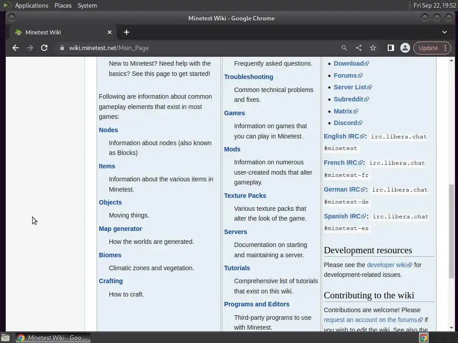Expand the tab search dropdown
Screen dimensions: 458x343
click(444, 32)
